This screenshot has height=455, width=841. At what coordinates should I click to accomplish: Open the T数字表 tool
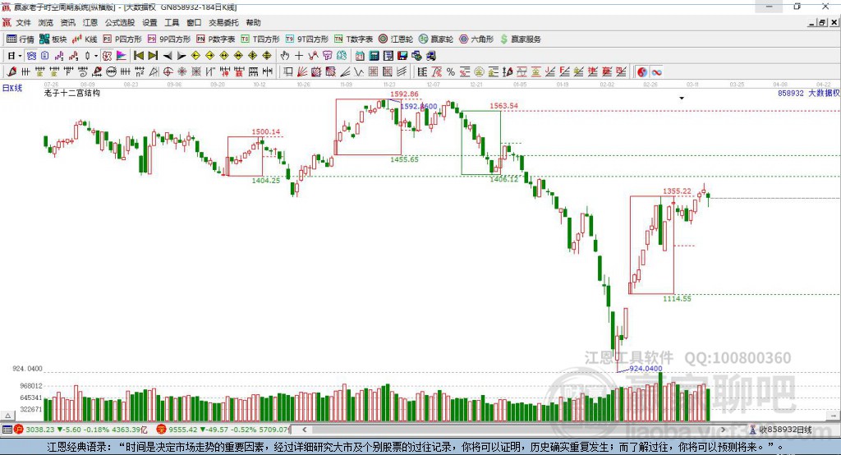point(353,39)
